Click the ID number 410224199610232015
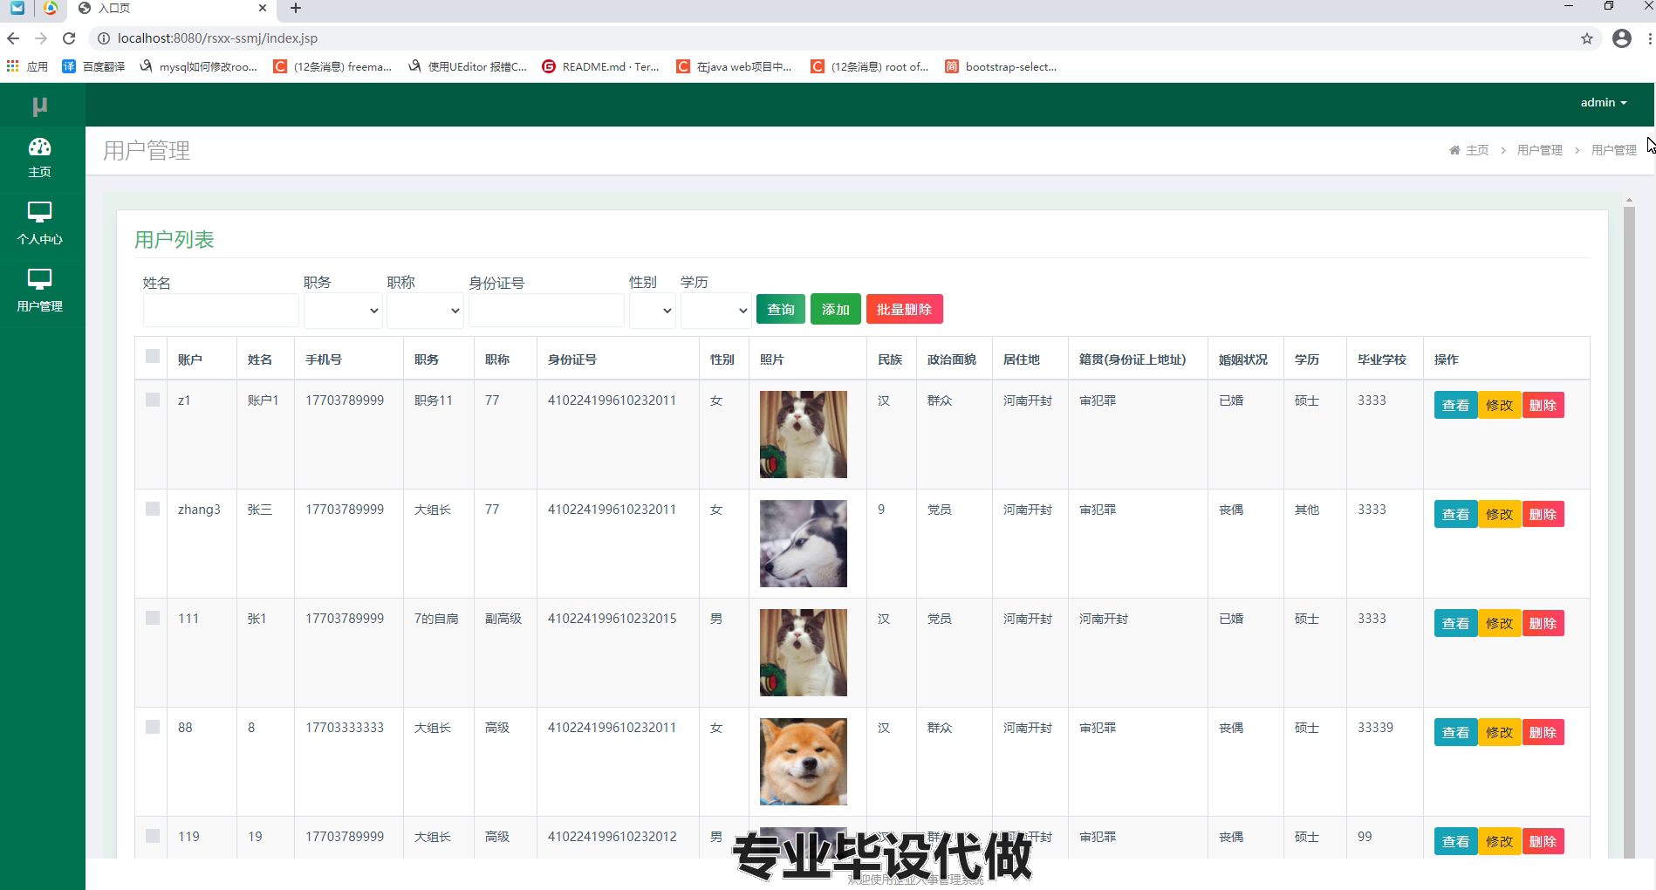This screenshot has width=1656, height=890. (612, 619)
